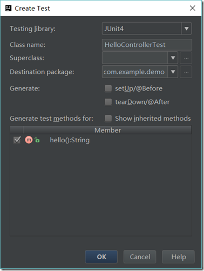Image resolution: width=204 pixels, height=271 pixels.
Task: Uncheck the hello():String method checkbox
Action: click(17, 140)
